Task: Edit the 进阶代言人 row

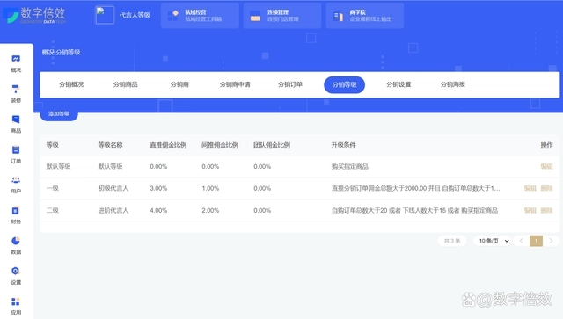Action: pyautogui.click(x=530, y=210)
